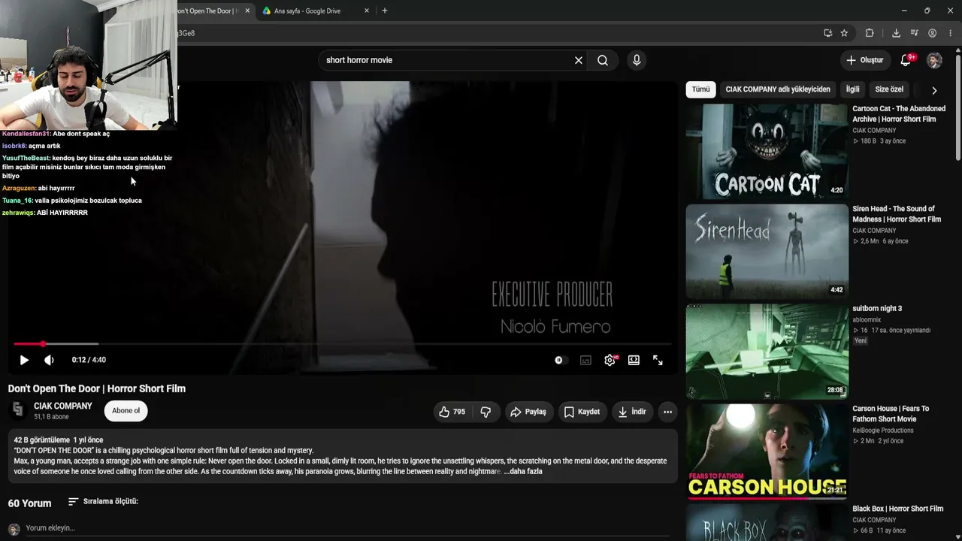
Task: Click the magnifier search button
Action: 603,60
